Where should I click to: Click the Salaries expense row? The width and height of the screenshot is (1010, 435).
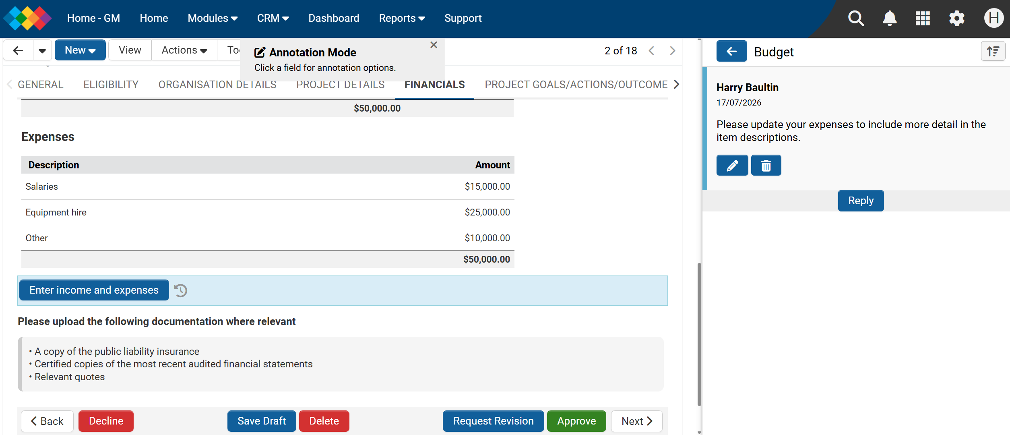click(268, 186)
